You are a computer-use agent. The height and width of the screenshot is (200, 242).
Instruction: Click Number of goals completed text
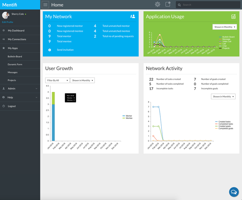215,84
